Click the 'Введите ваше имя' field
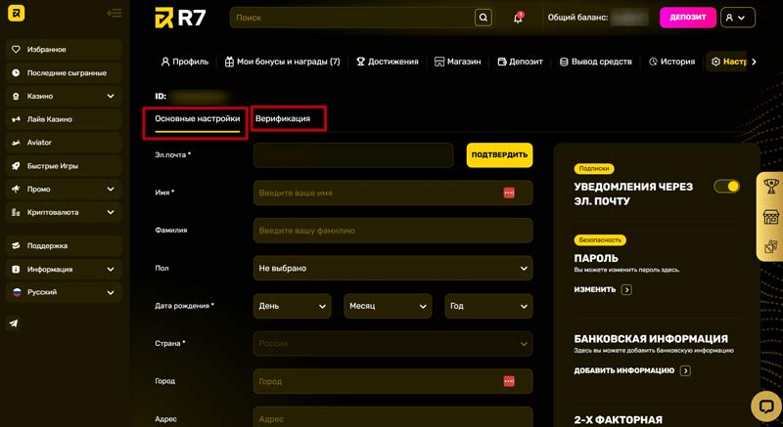This screenshot has height=427, width=783. 377,192
